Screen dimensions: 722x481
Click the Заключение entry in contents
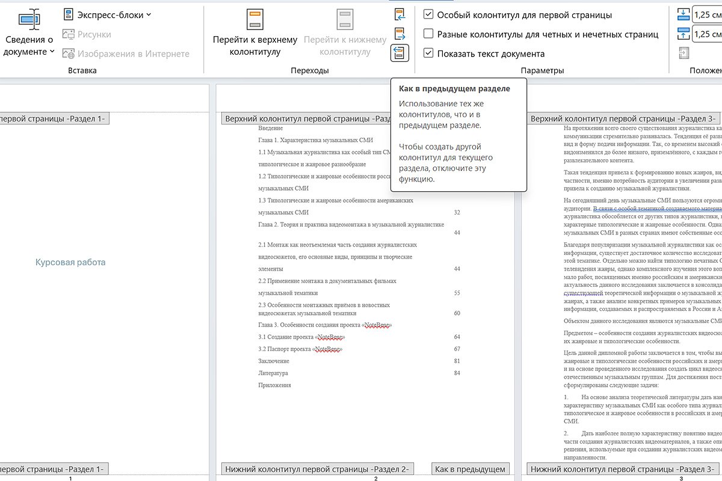(x=274, y=361)
